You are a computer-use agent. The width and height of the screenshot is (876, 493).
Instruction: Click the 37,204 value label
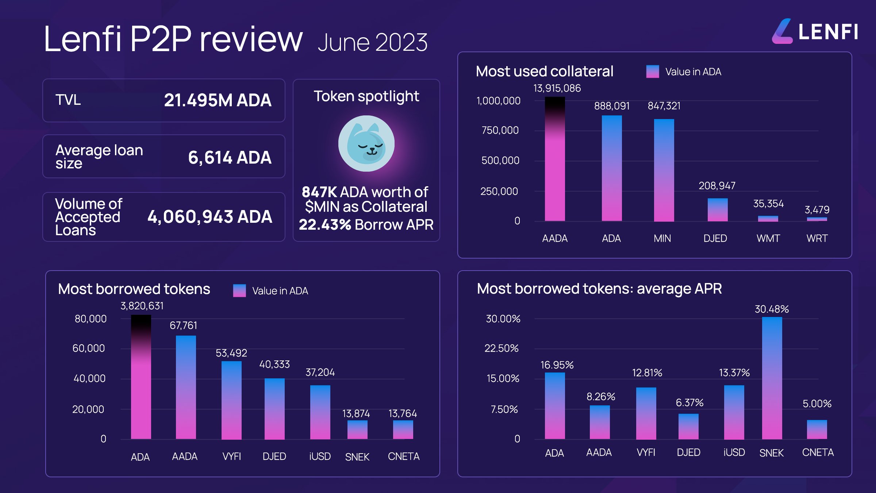point(320,372)
